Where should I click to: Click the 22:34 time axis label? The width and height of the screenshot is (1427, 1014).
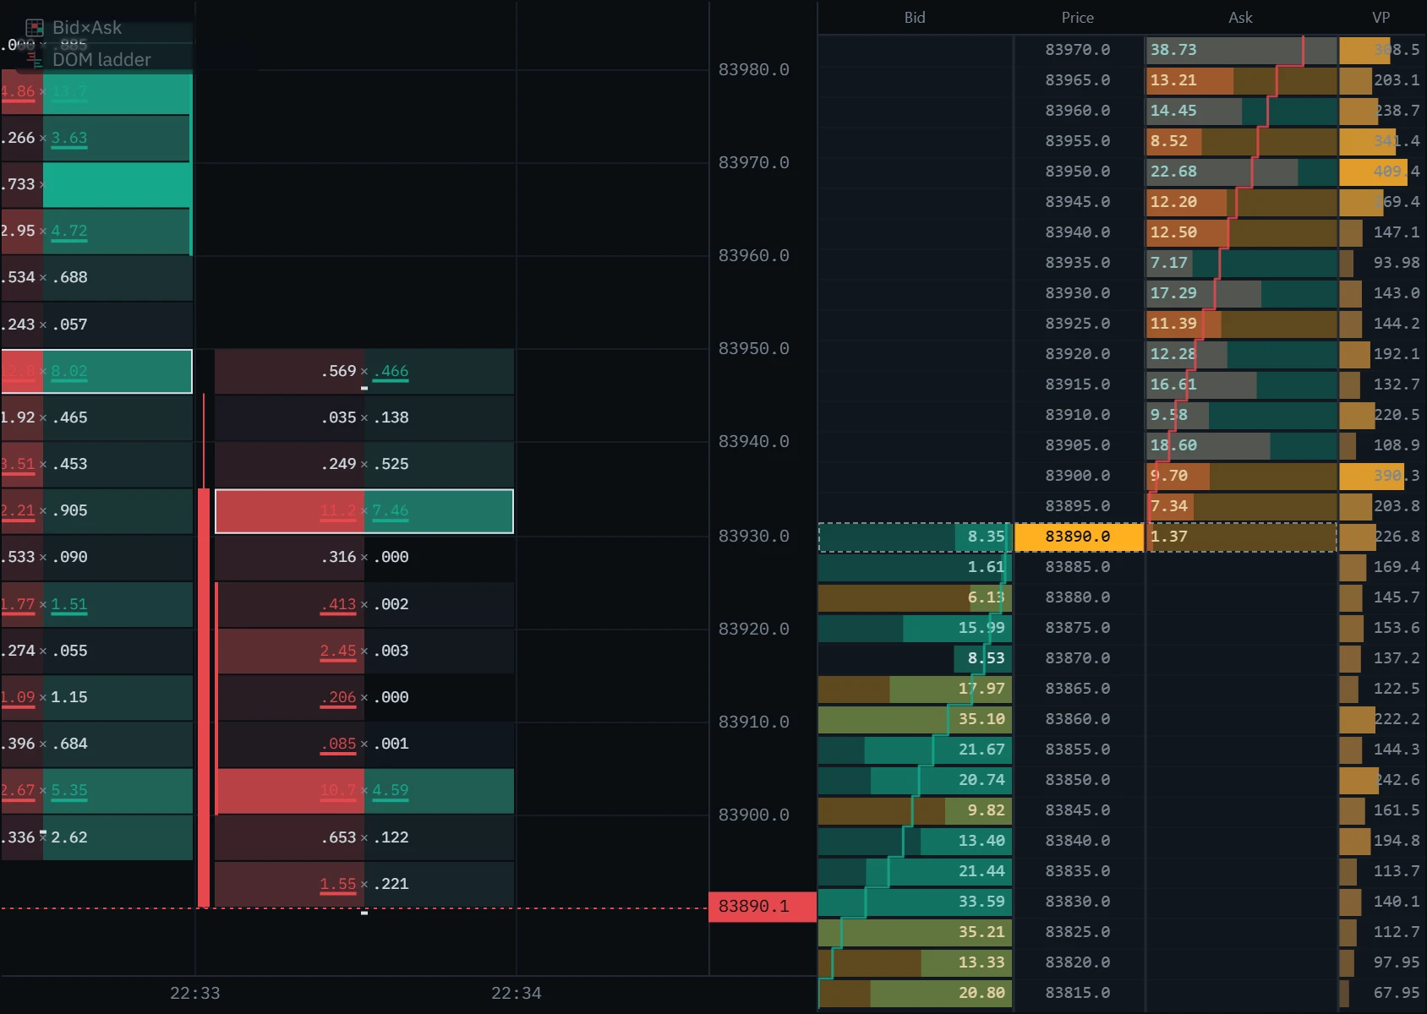point(517,993)
